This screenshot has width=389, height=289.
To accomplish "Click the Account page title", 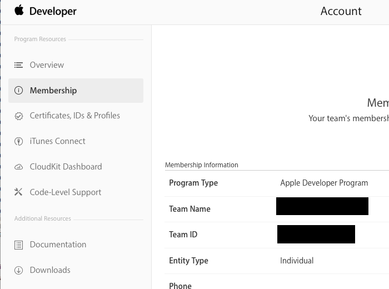I will click(x=341, y=11).
